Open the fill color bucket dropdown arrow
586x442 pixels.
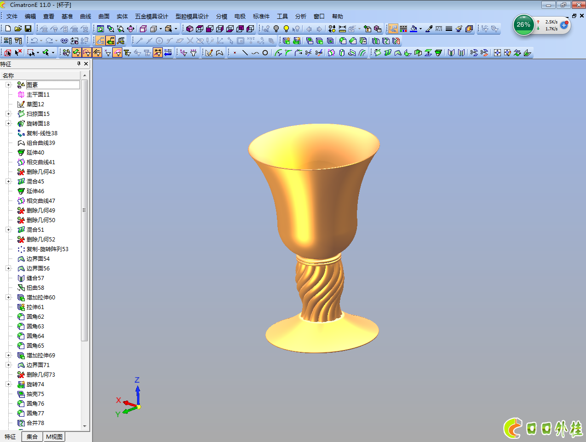point(420,29)
